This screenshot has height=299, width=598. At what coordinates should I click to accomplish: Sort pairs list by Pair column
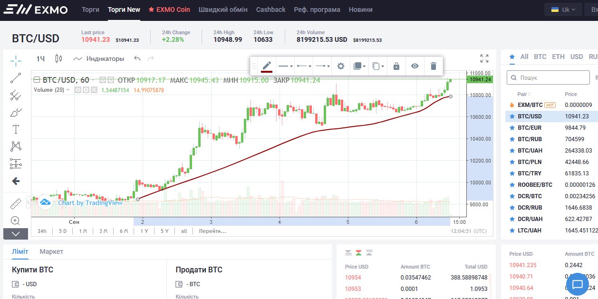[x=524, y=94]
